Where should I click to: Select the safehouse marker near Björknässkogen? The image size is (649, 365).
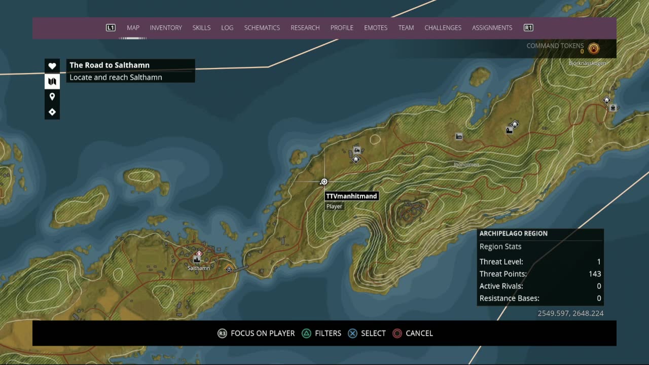click(x=606, y=100)
